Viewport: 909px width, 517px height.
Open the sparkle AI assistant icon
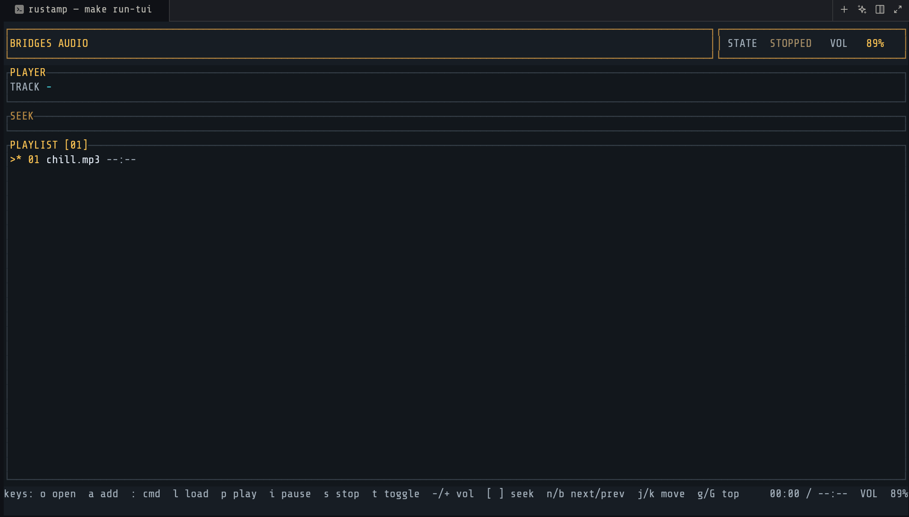point(862,10)
